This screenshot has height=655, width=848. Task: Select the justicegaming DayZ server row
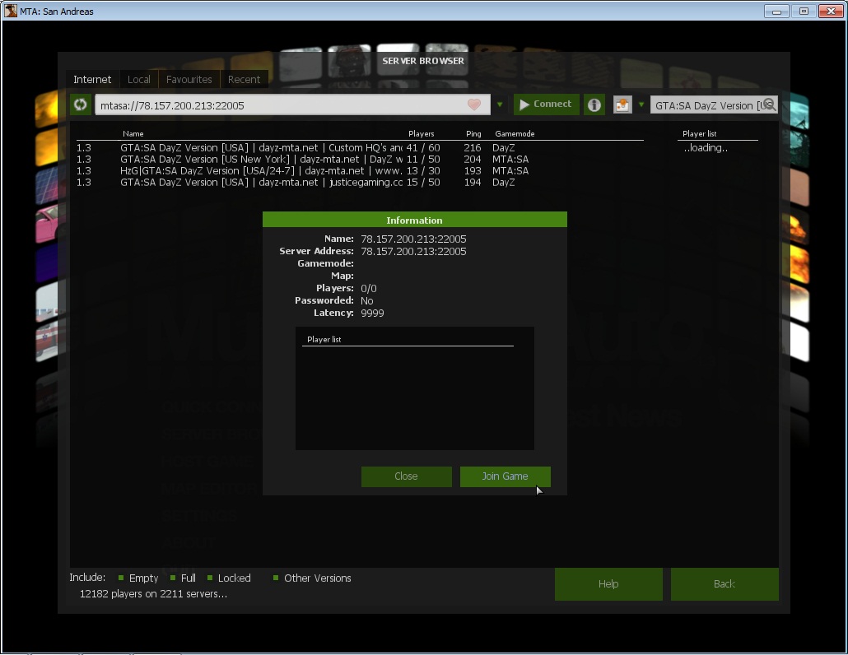click(x=360, y=183)
